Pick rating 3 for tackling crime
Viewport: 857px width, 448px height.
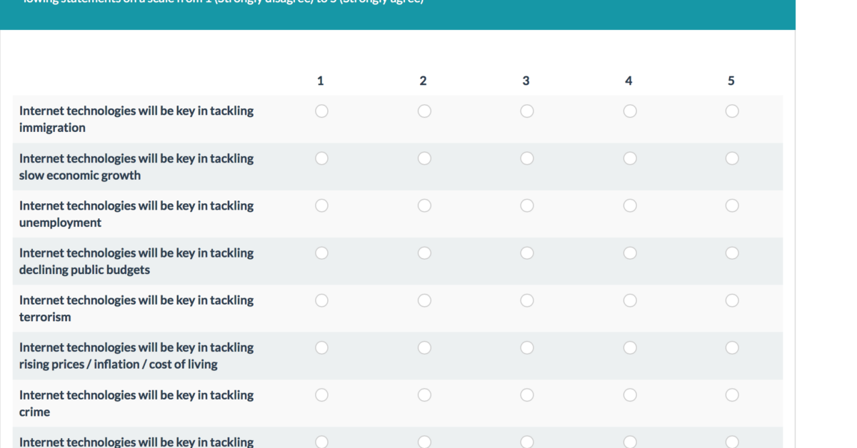click(527, 394)
